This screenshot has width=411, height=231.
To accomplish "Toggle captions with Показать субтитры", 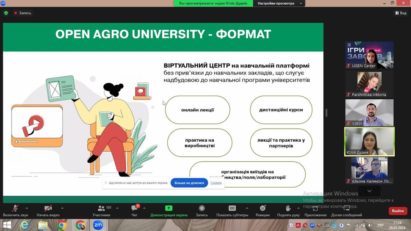I will pyautogui.click(x=232, y=208).
